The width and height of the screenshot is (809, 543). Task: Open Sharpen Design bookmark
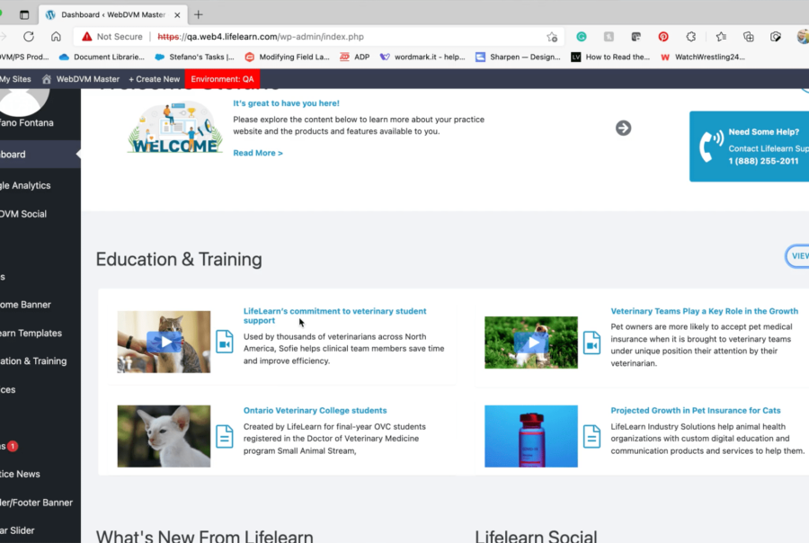point(518,57)
